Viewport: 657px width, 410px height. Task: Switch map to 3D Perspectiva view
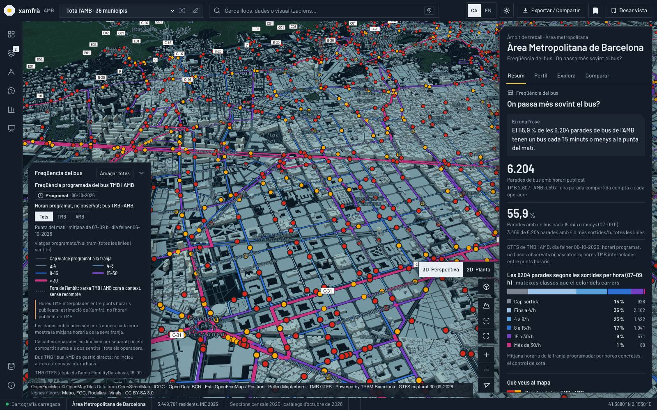pyautogui.click(x=441, y=269)
